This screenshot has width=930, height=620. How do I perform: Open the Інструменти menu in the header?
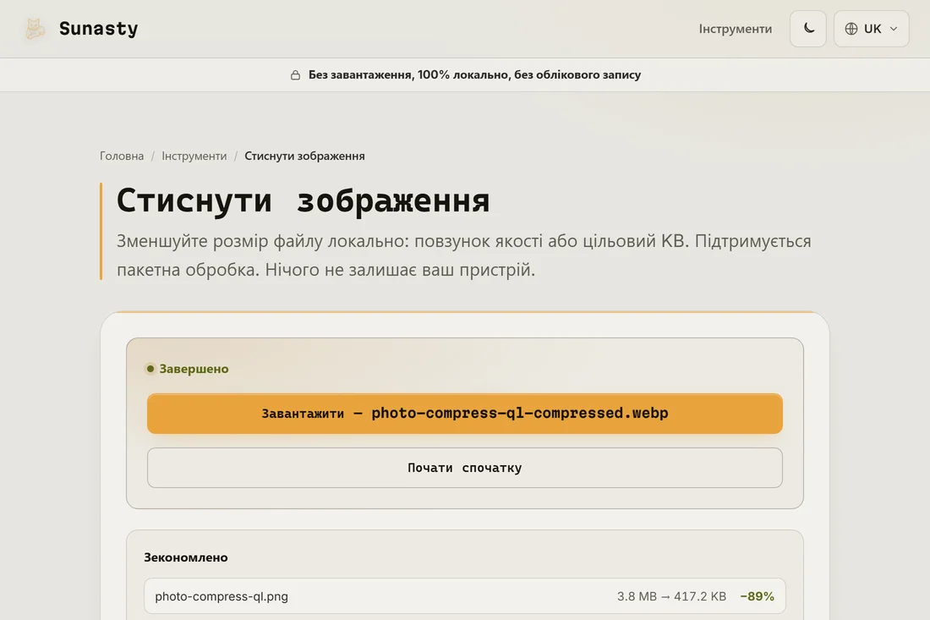(x=735, y=29)
